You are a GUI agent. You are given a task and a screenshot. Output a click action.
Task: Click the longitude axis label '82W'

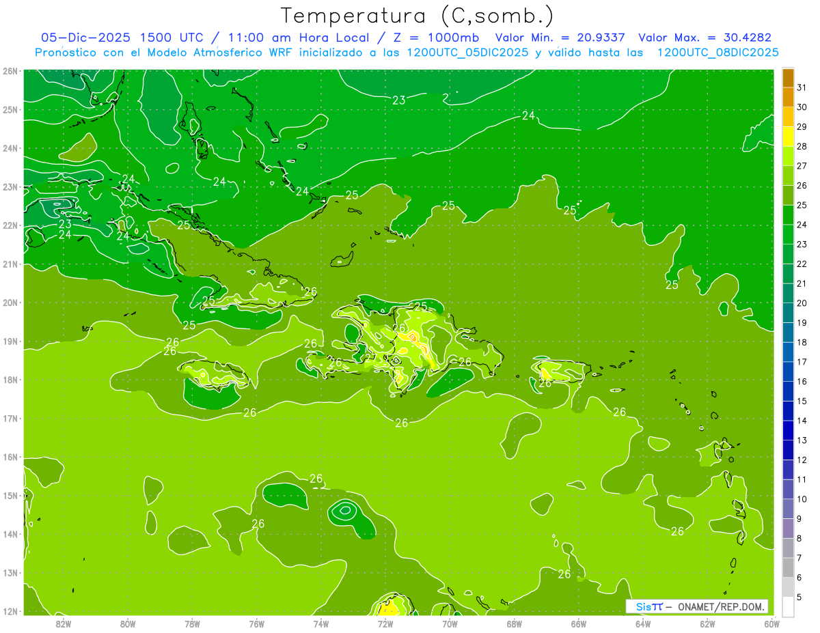tap(64, 624)
